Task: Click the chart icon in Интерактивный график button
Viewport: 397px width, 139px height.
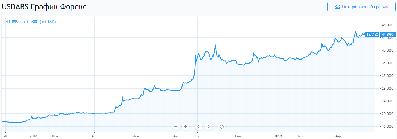Action: click(x=337, y=7)
